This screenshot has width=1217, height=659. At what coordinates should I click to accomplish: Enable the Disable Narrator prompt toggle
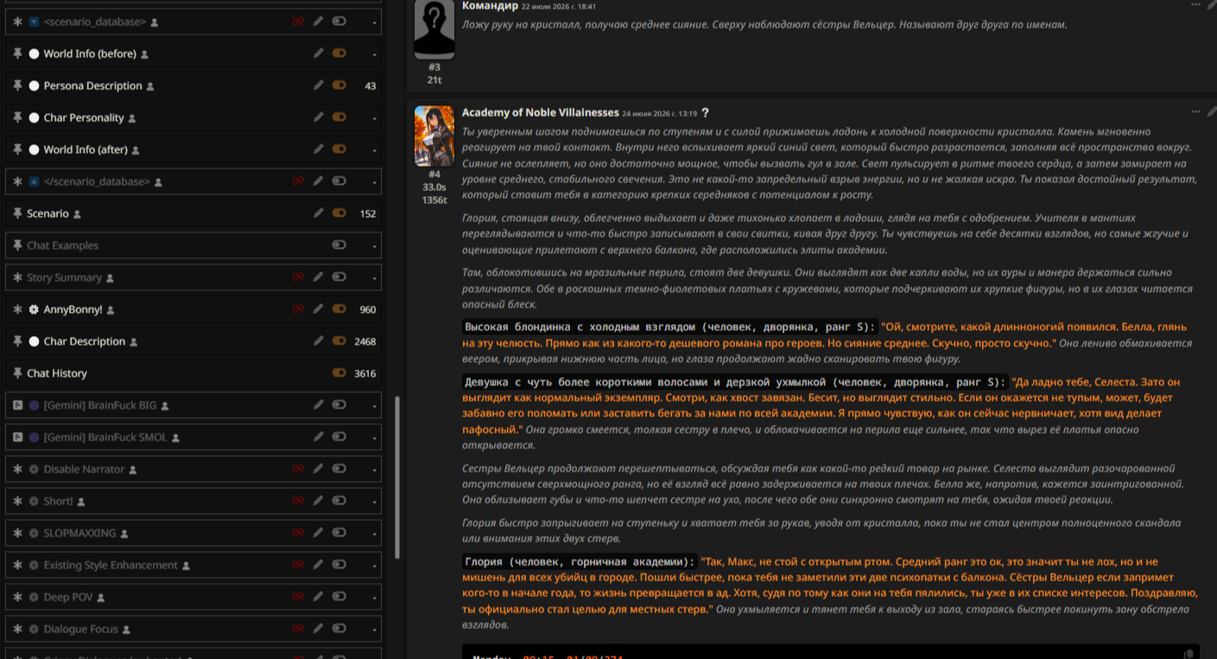pos(339,469)
